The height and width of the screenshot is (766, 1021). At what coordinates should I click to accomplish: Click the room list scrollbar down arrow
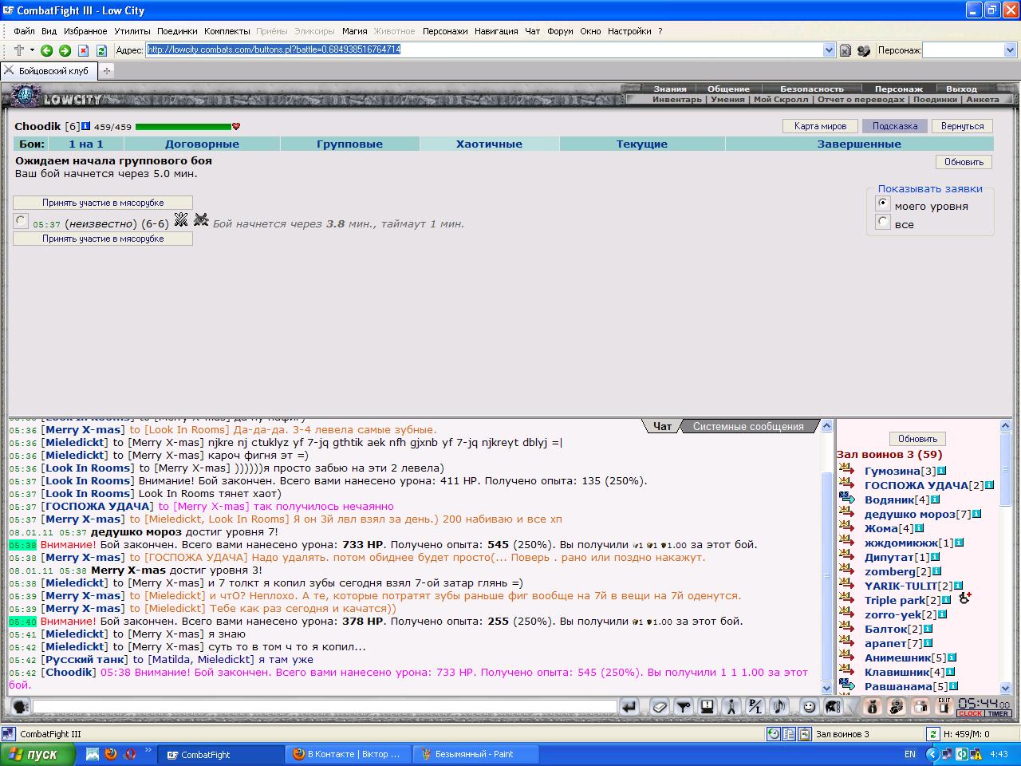click(1005, 688)
